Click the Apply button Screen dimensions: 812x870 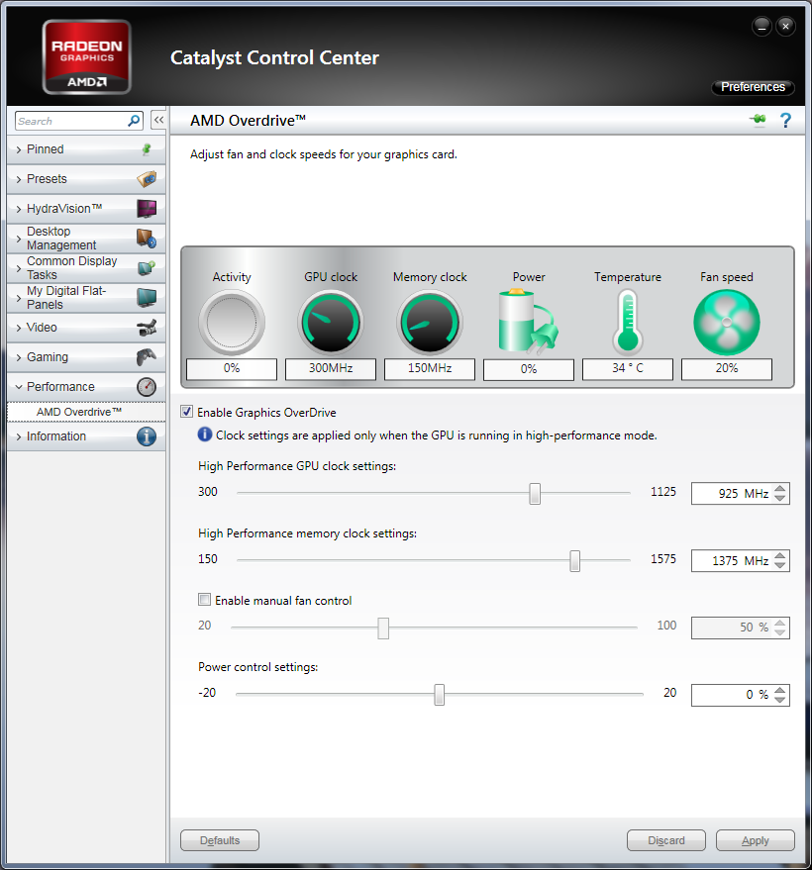(x=755, y=840)
